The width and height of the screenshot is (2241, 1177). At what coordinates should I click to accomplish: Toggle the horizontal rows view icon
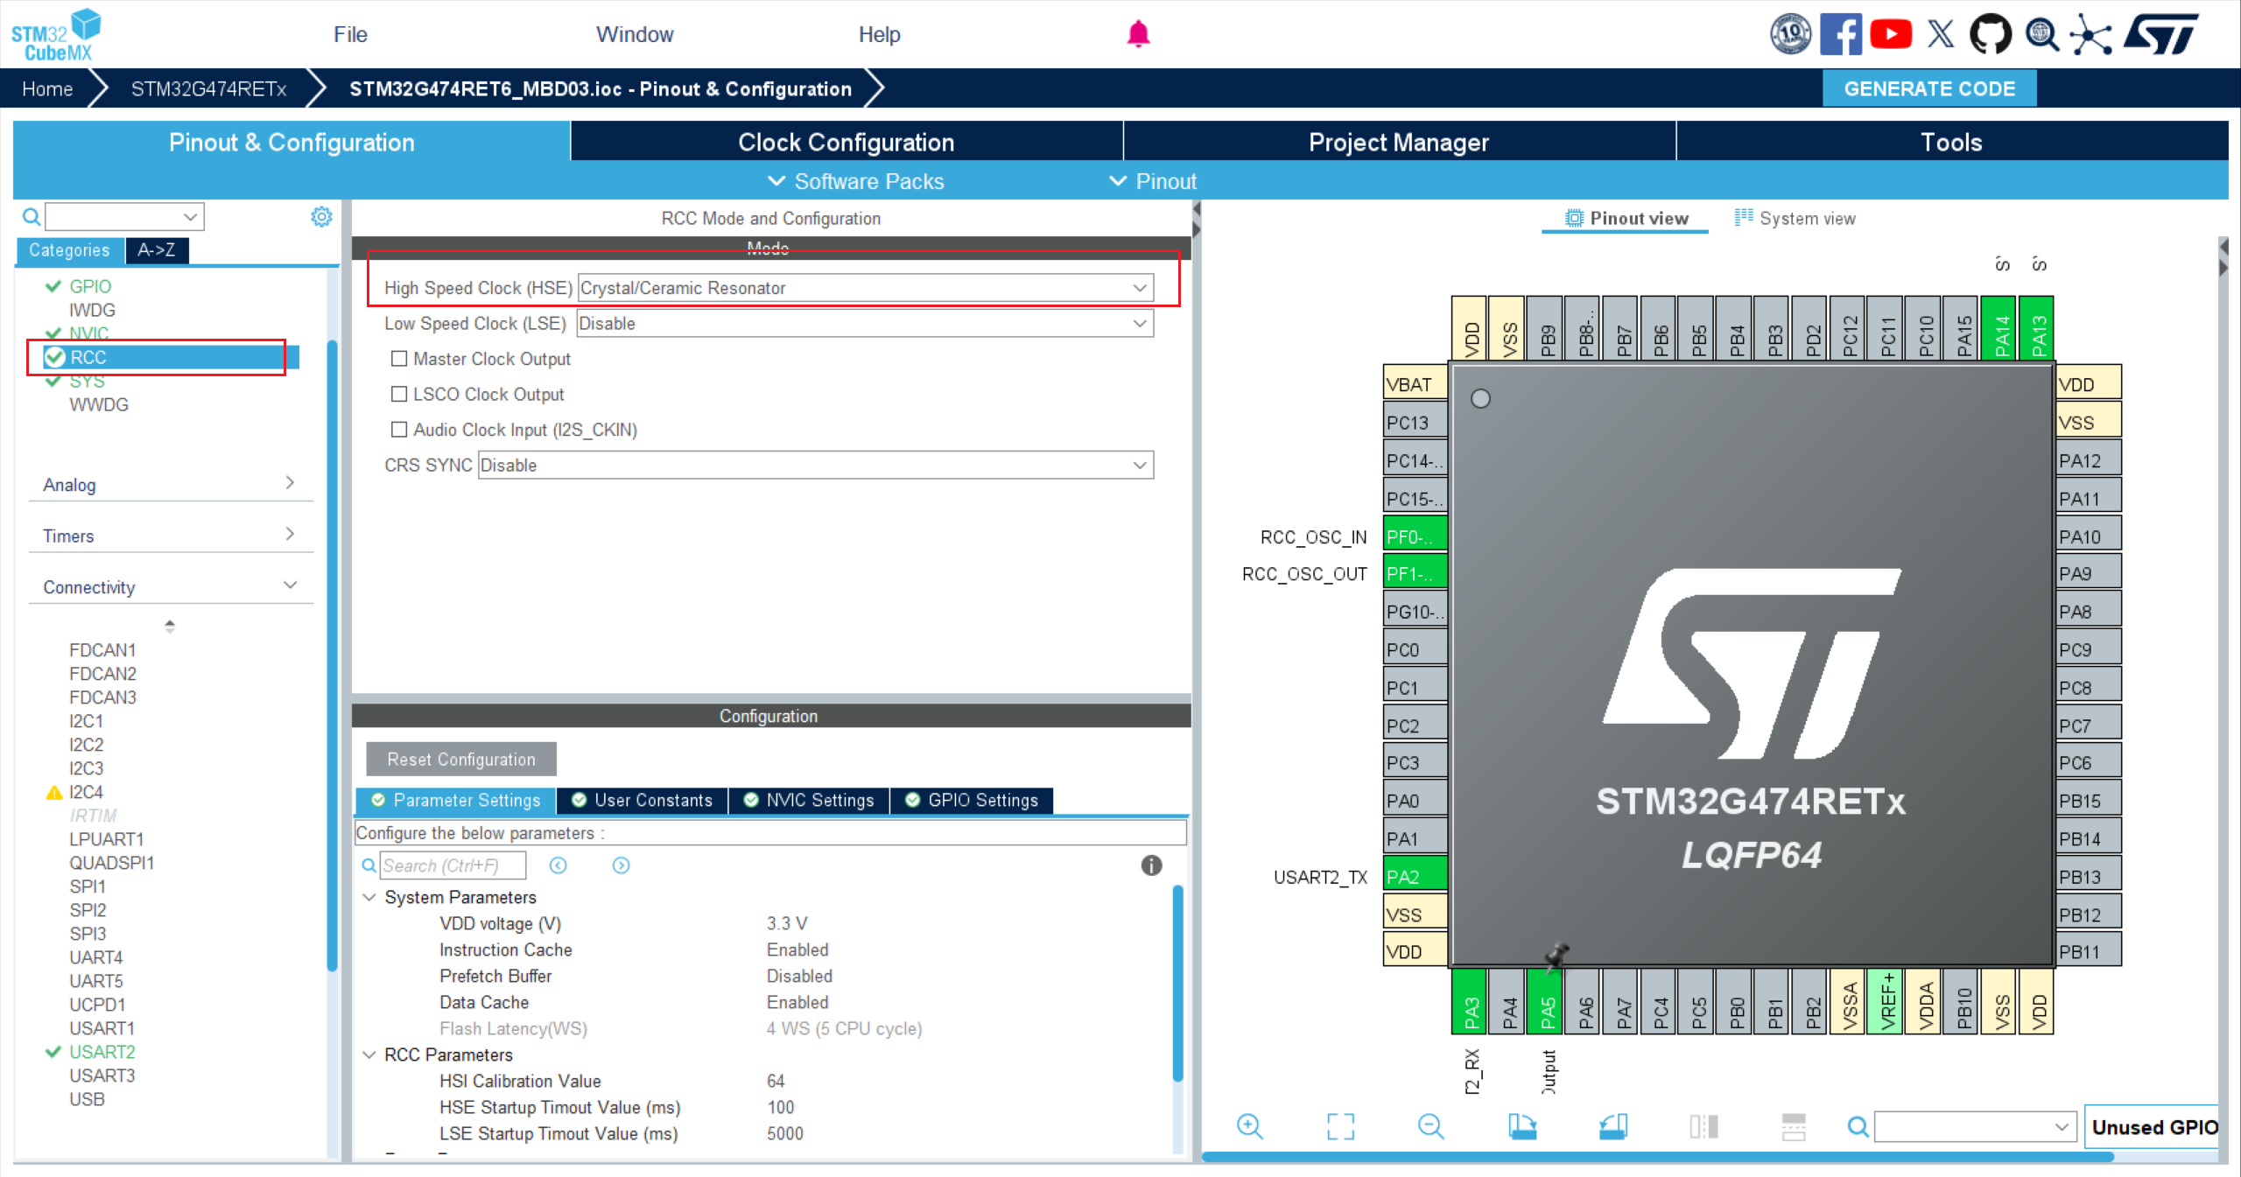pos(1794,1126)
